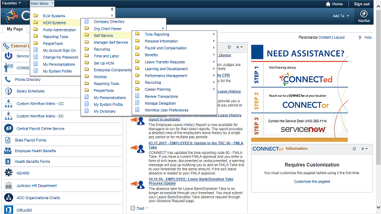The width and height of the screenshot is (381, 214).
Task: Click the Sign out link
Action: coord(361,4)
